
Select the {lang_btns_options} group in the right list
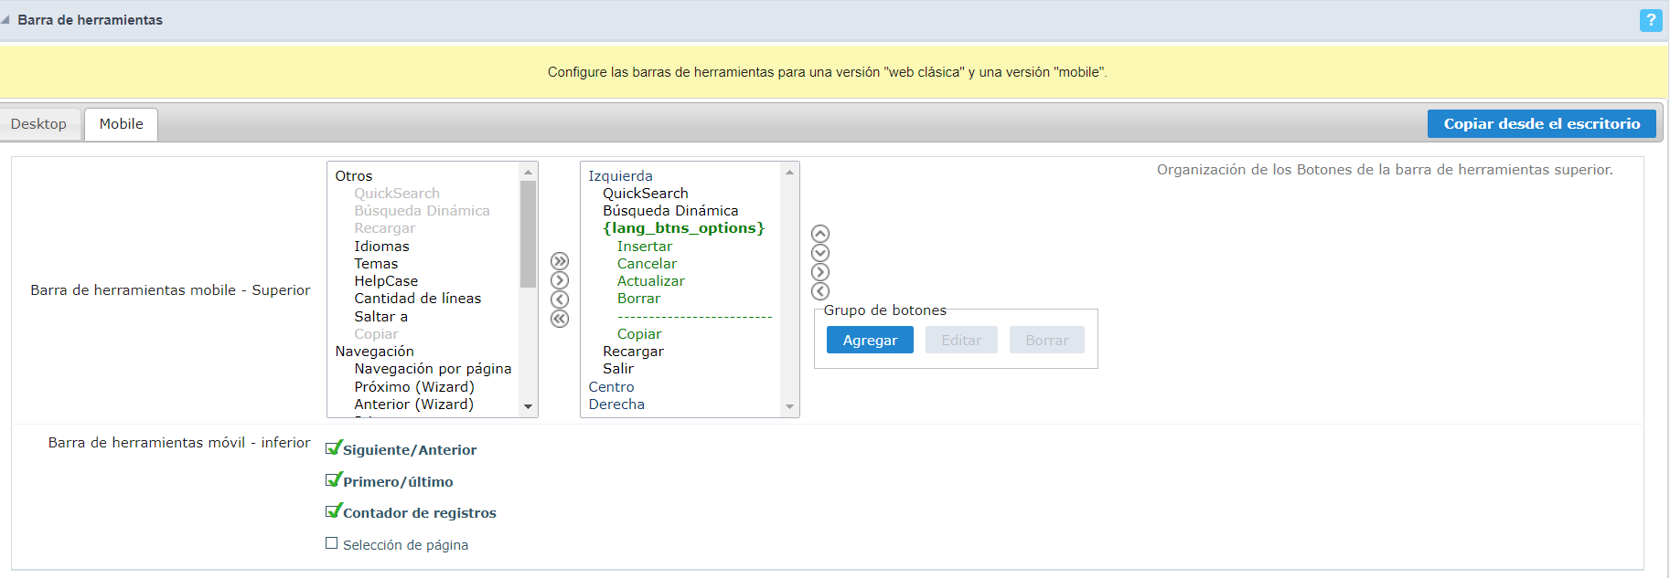[683, 228]
